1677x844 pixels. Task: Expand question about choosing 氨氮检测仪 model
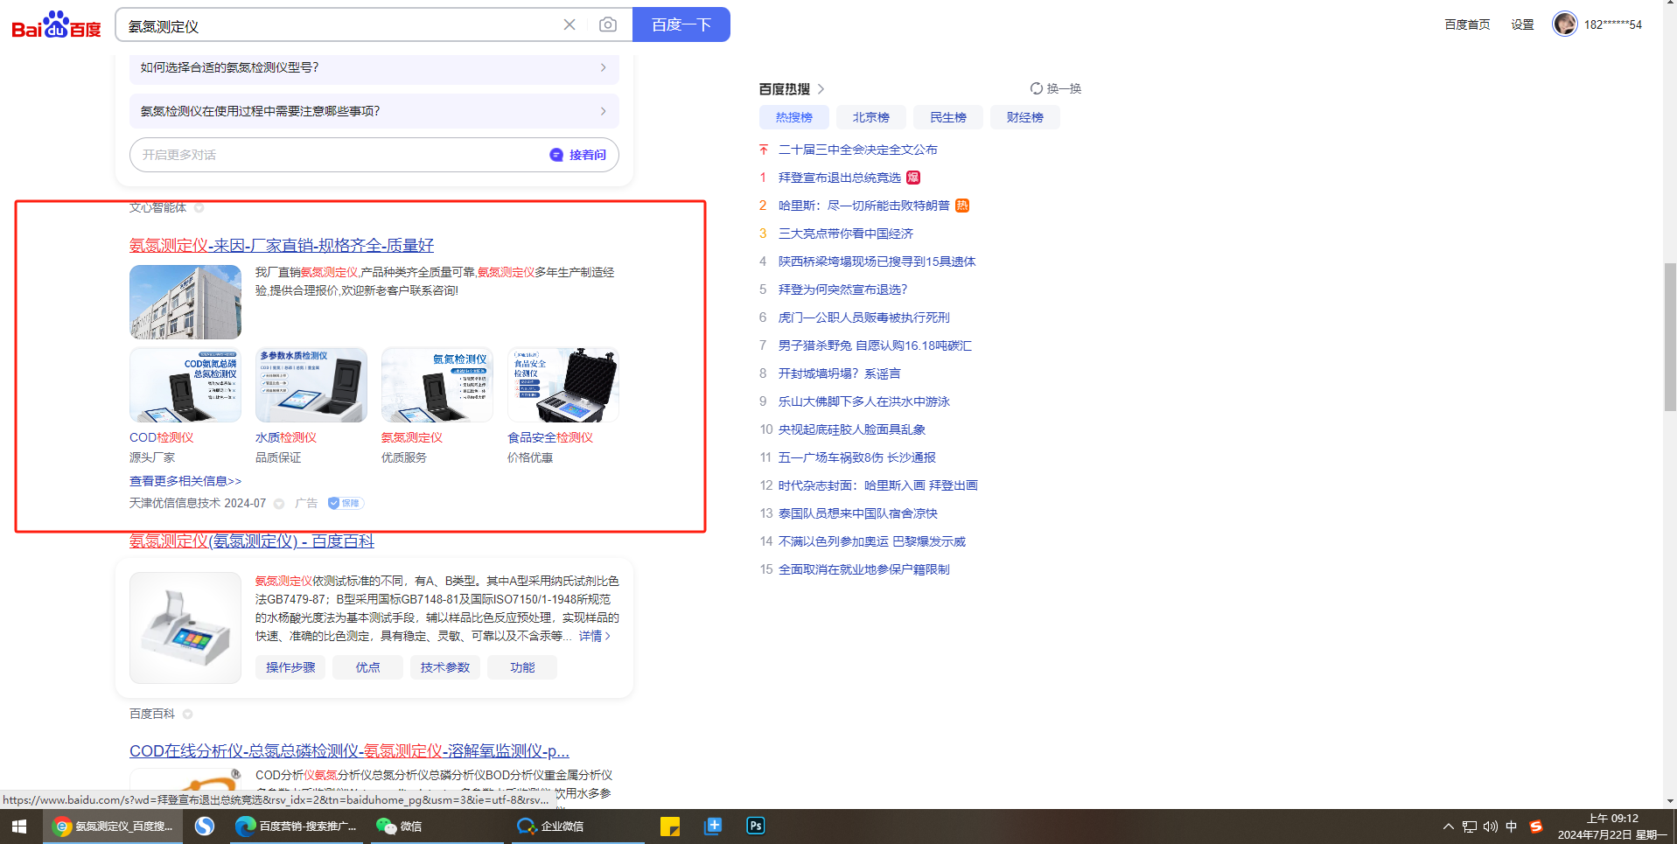374,67
